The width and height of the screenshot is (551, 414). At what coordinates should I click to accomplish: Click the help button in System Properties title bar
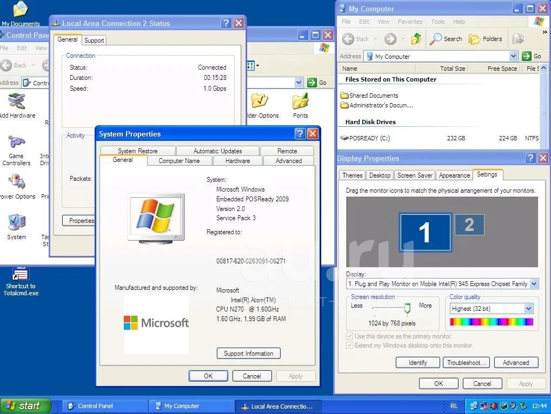(300, 134)
